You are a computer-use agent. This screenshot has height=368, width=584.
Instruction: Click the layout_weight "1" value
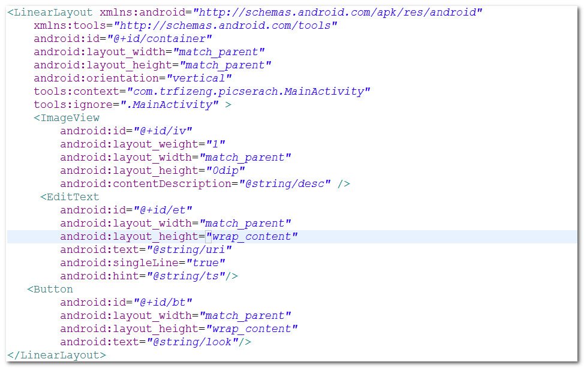215,144
